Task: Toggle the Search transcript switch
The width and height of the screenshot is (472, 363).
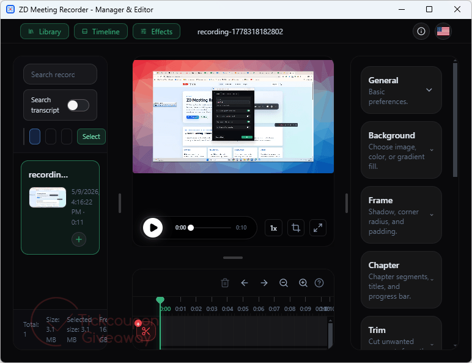Action: click(x=78, y=105)
